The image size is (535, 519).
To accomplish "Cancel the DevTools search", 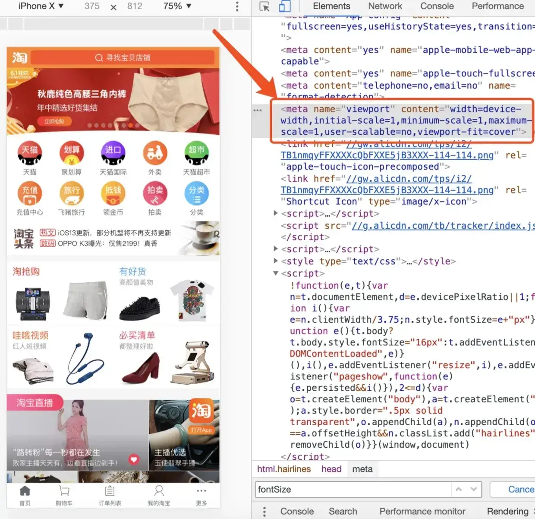I will (513, 489).
